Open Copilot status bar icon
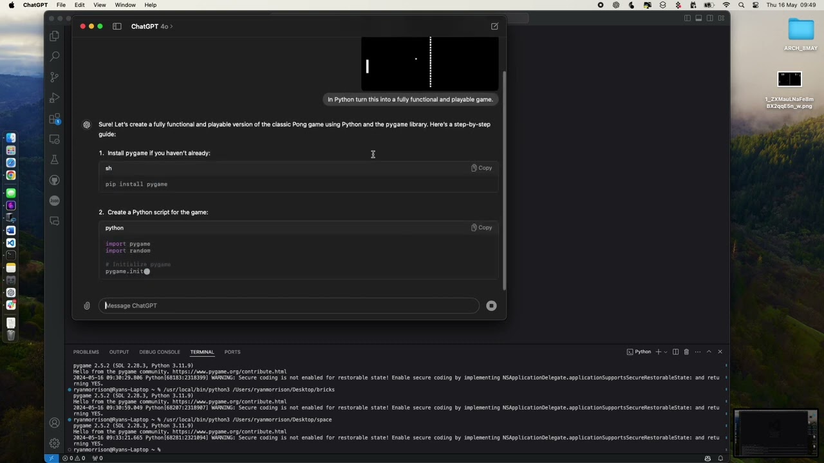Viewport: 824px width, 463px height. click(707, 458)
